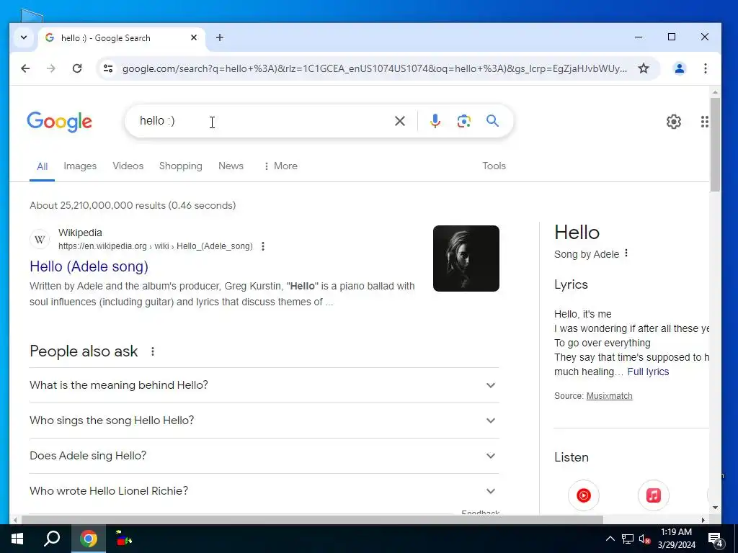This screenshot has width=738, height=553.
Task: Click the Wikipedia site name above the result
Action: point(80,233)
